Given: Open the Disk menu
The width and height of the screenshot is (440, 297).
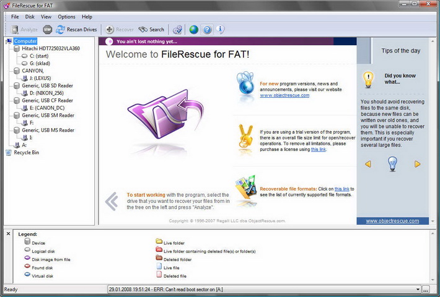Looking at the screenshot, I should tap(30, 17).
